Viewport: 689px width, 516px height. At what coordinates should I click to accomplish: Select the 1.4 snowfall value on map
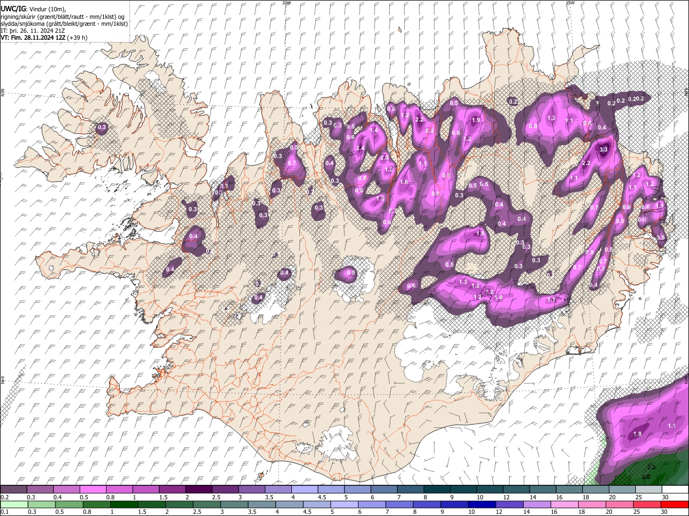(374, 131)
